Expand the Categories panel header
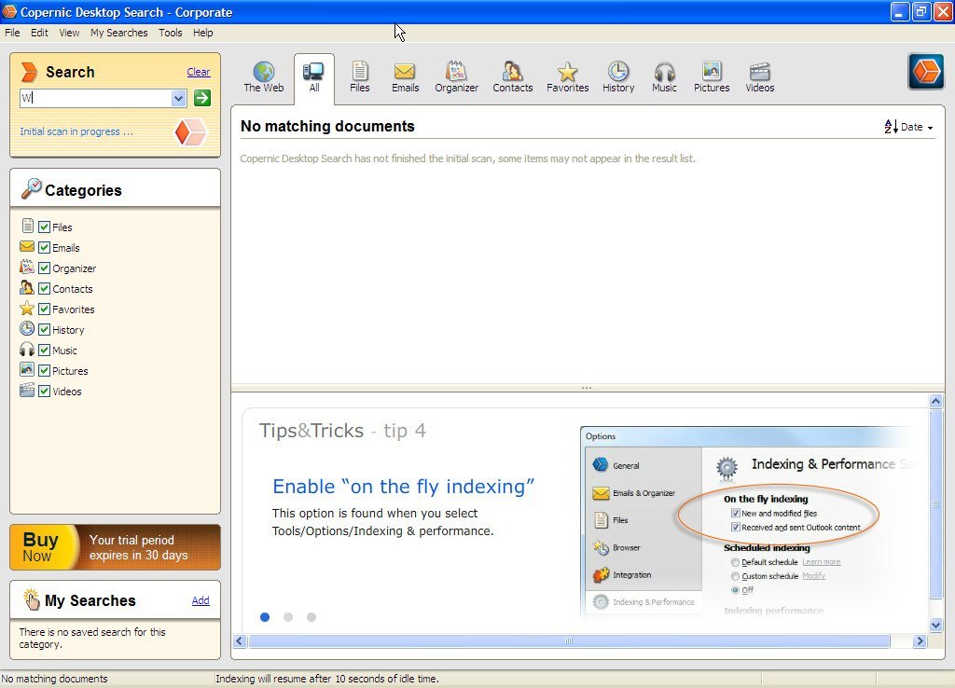Image resolution: width=955 pixels, height=688 pixels. point(82,190)
